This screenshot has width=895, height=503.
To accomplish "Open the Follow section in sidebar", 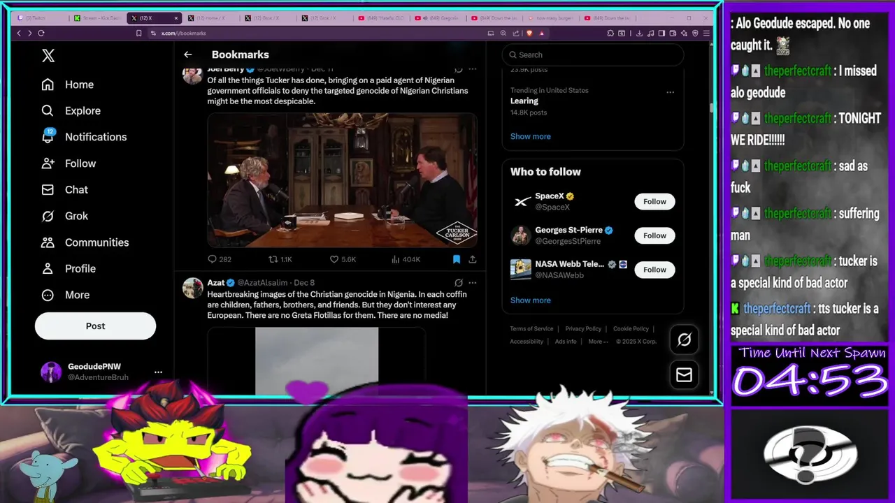I will tap(69, 163).
